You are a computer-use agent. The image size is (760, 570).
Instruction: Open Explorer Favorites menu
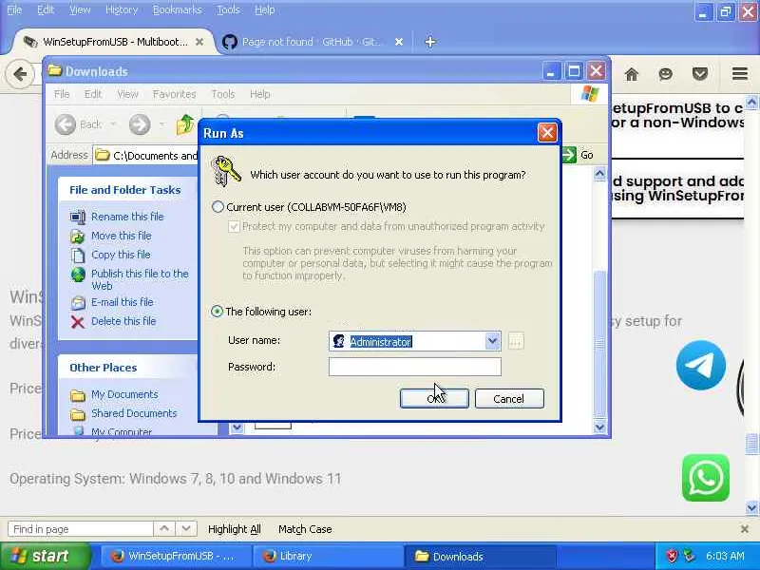[x=174, y=94]
